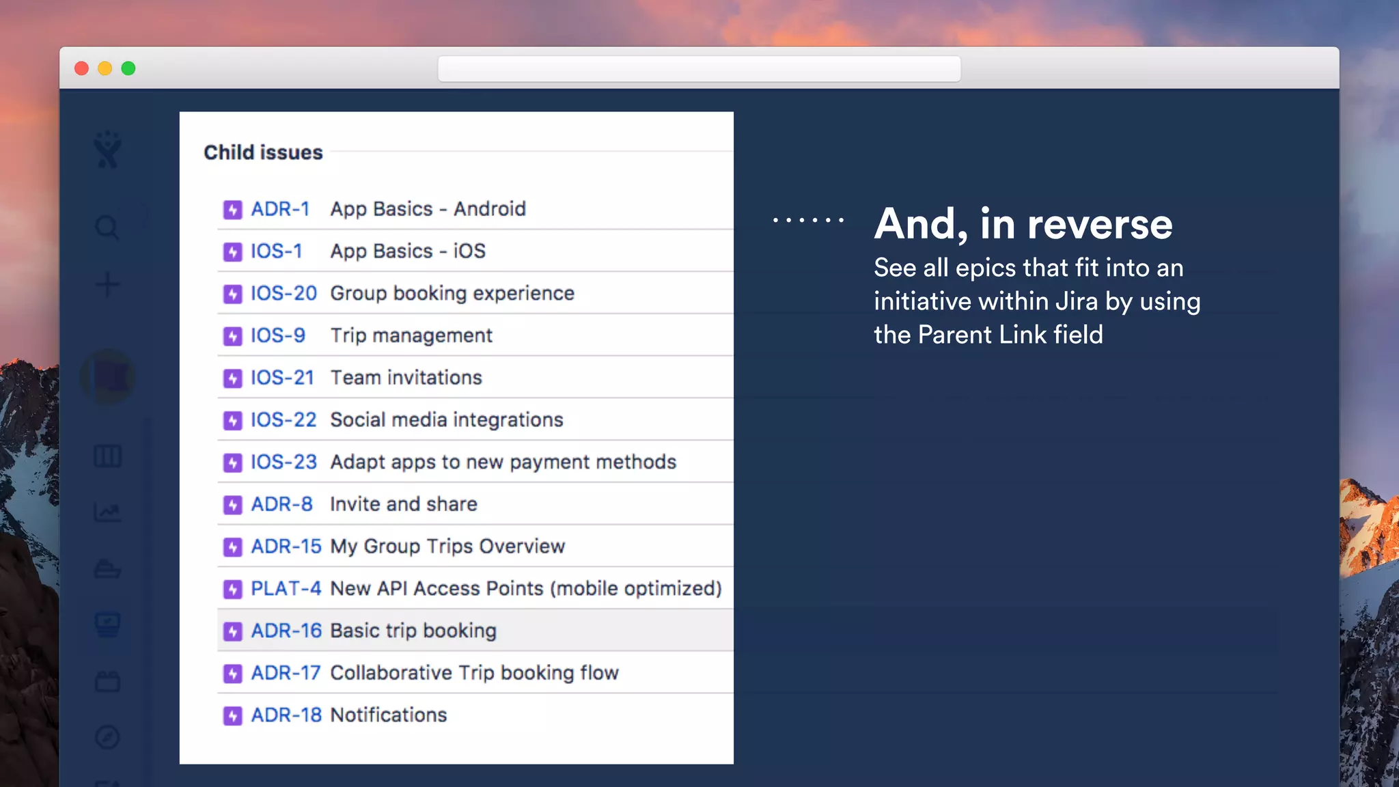Open the IOS-1 issue link

(x=276, y=251)
